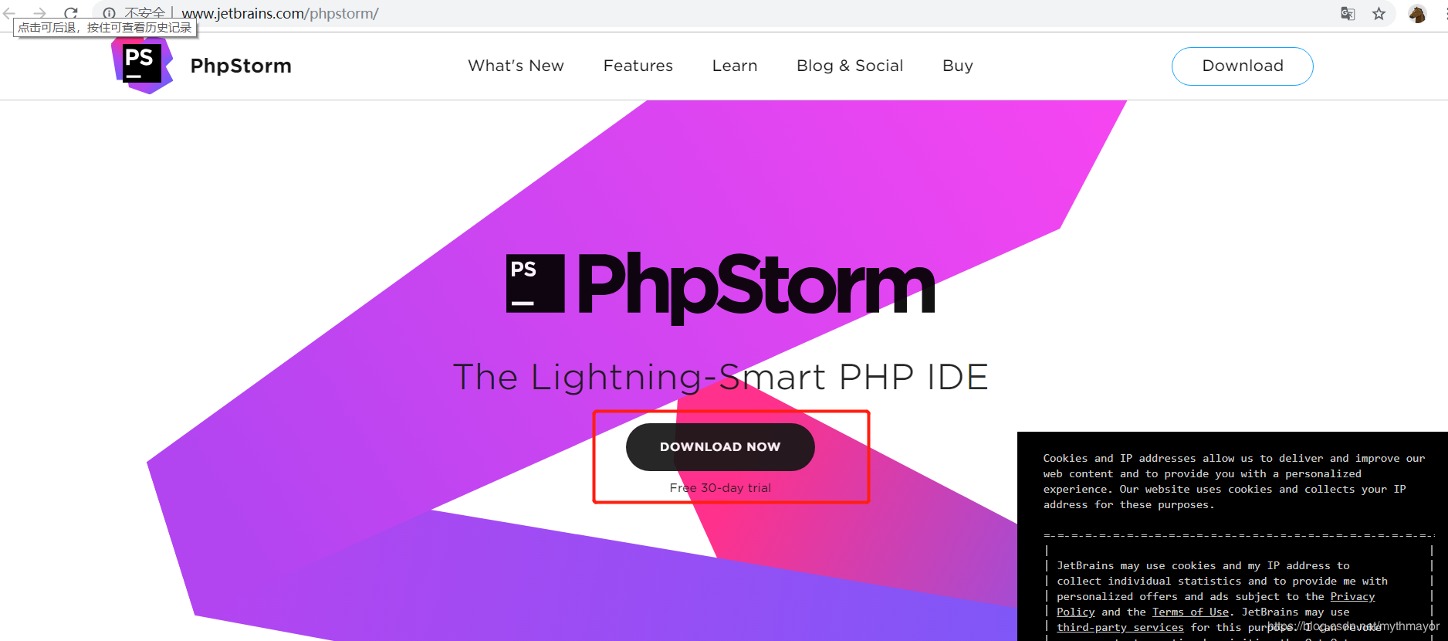Open the Terms of Use link
The height and width of the screenshot is (641, 1448).
point(1189,612)
